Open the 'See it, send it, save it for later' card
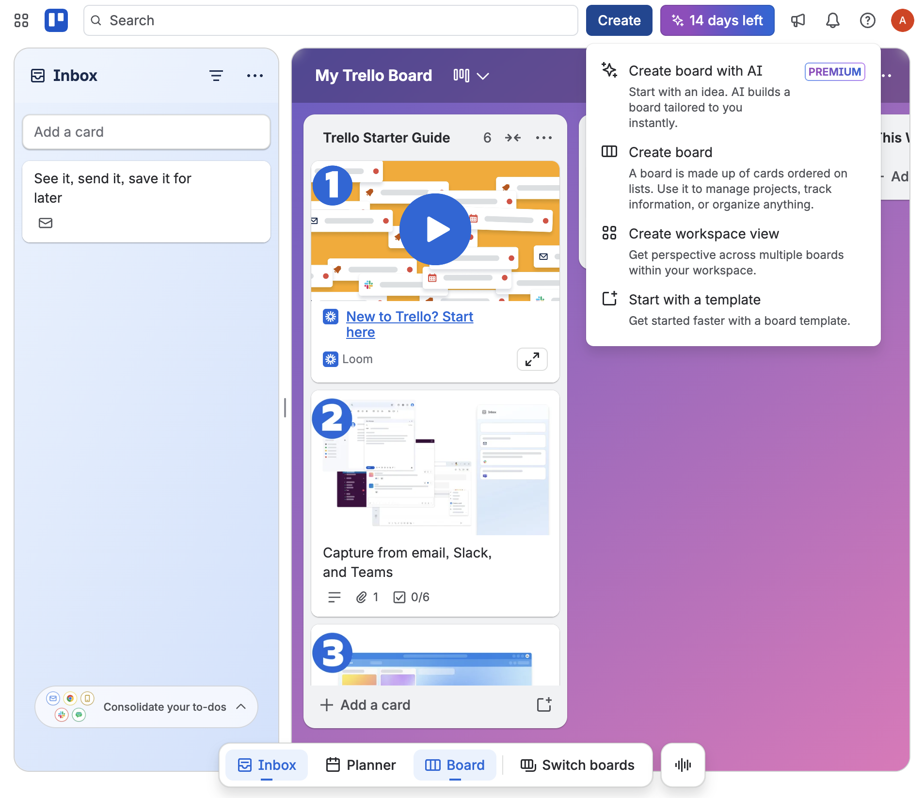This screenshot has width=924, height=798. 146,202
